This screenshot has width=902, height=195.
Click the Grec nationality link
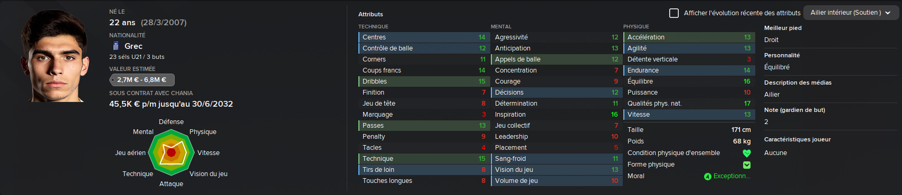click(133, 46)
